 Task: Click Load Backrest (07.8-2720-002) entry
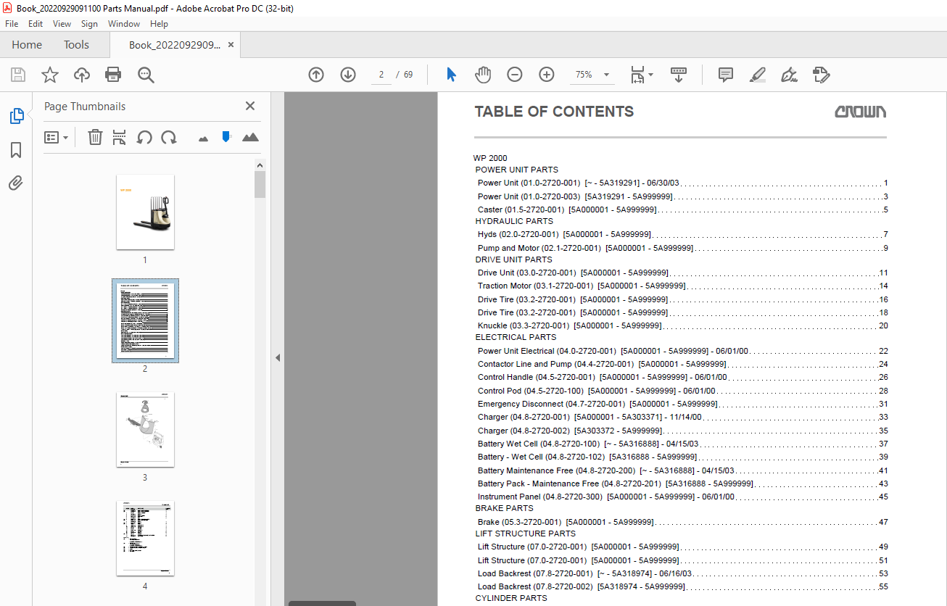682,586
